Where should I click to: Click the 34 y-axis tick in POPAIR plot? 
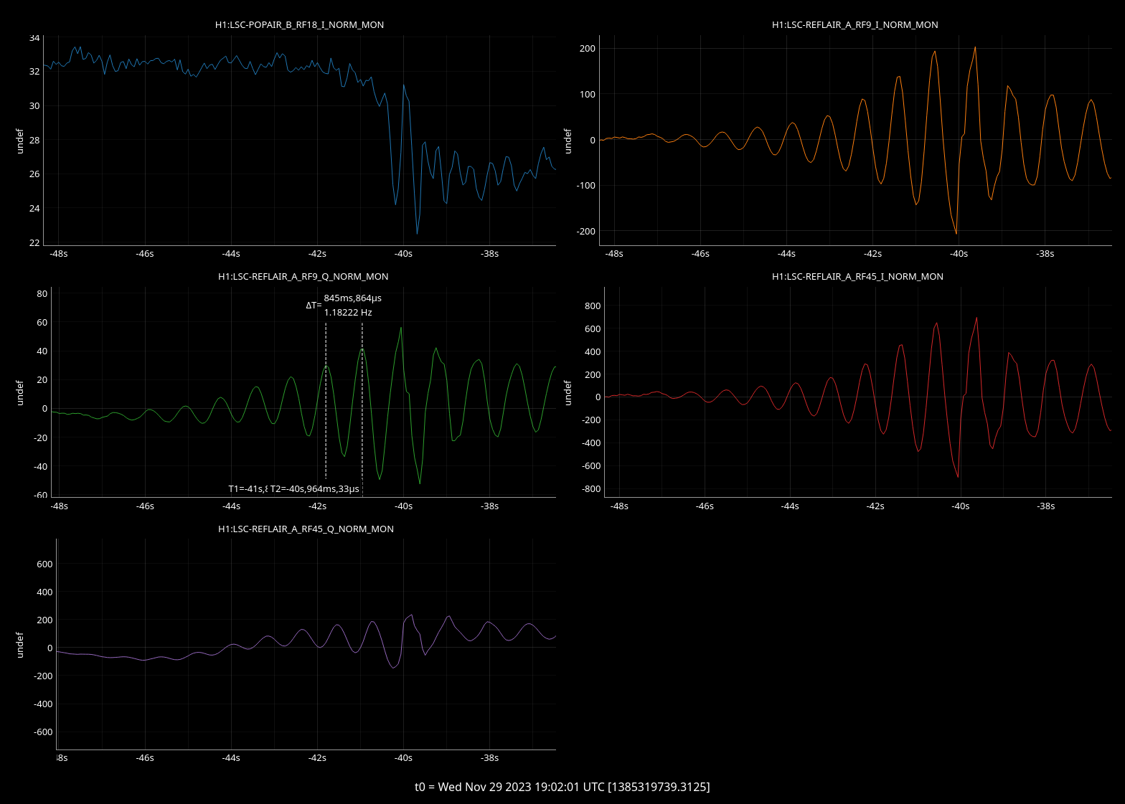coord(34,38)
